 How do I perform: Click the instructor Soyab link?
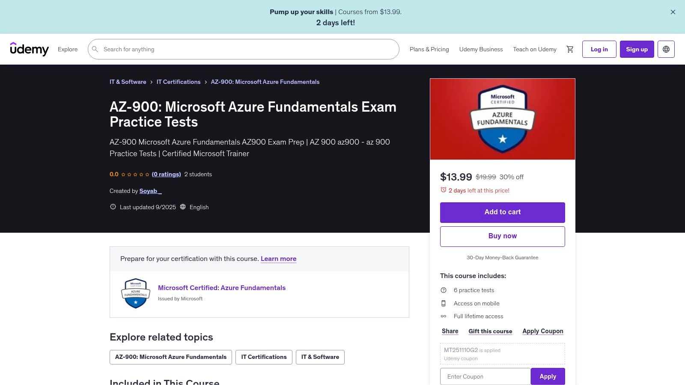pyautogui.click(x=149, y=191)
